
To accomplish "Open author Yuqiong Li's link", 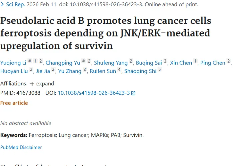I will (x=13, y=63).
